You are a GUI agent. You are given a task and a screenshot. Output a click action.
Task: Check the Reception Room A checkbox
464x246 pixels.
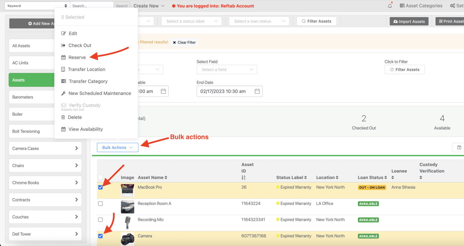(100, 203)
